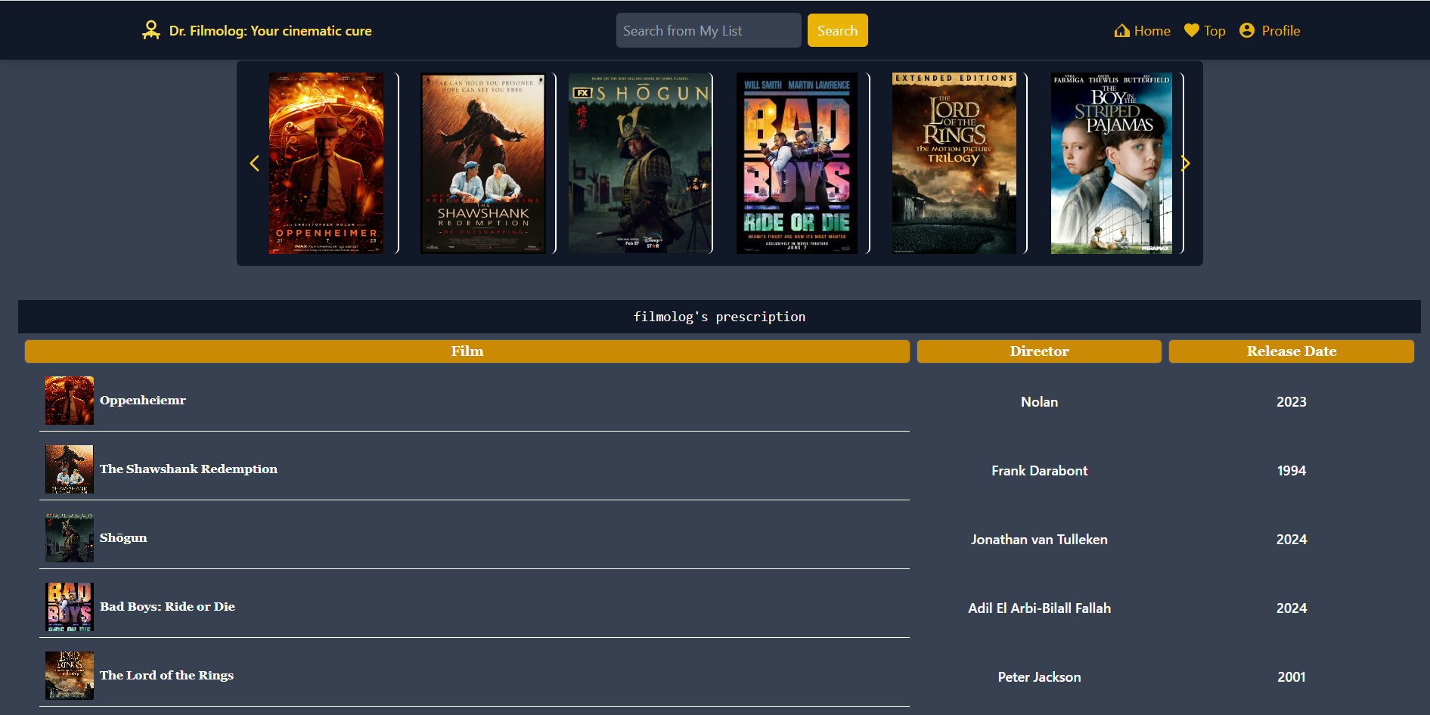This screenshot has width=1430, height=715.
Task: Open the Home link text
Action: coord(1152,31)
